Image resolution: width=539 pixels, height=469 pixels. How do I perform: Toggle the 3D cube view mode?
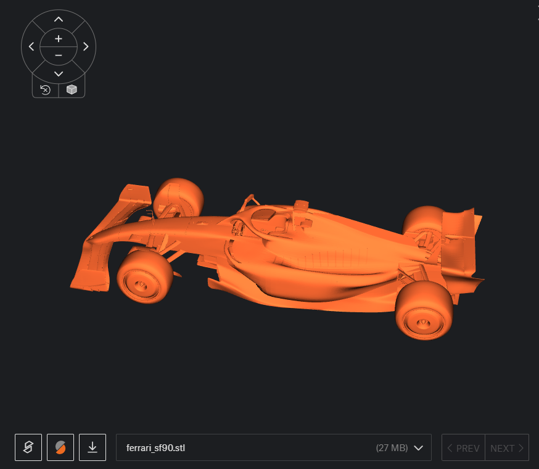[72, 90]
